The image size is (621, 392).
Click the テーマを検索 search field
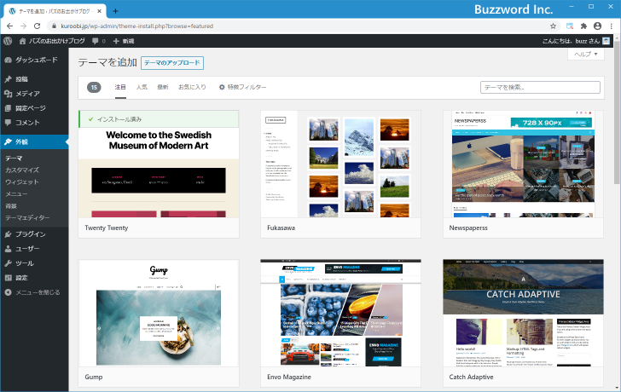[x=540, y=87]
